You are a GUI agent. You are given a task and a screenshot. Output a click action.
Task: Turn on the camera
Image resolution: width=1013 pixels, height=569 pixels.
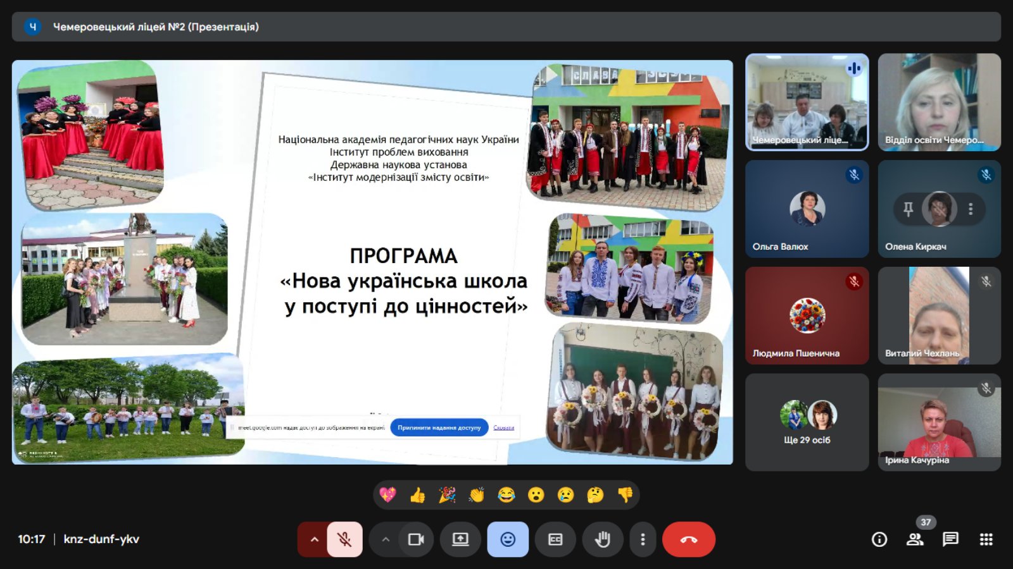pos(416,539)
